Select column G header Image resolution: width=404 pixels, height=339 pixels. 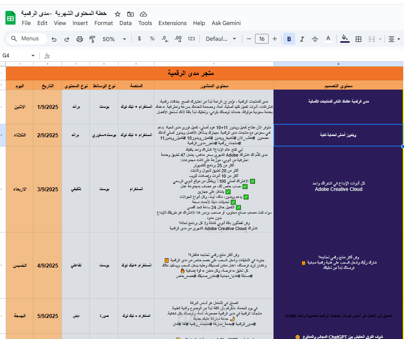(x=338, y=64)
